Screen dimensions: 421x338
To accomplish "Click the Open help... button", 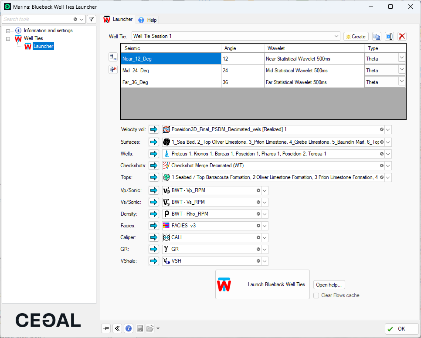I will pyautogui.click(x=329, y=285).
